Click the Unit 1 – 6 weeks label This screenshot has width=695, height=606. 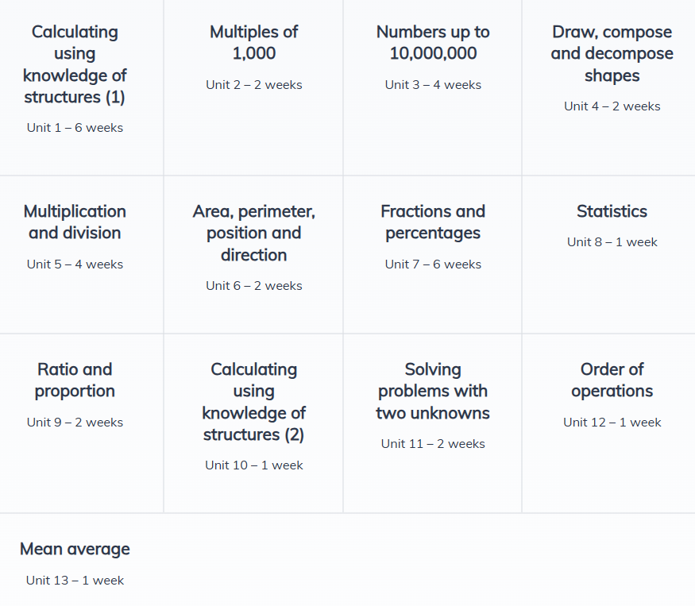point(75,128)
